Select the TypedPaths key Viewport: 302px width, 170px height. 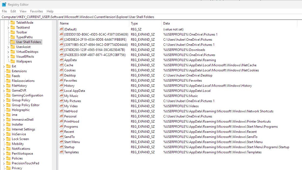point(24,37)
